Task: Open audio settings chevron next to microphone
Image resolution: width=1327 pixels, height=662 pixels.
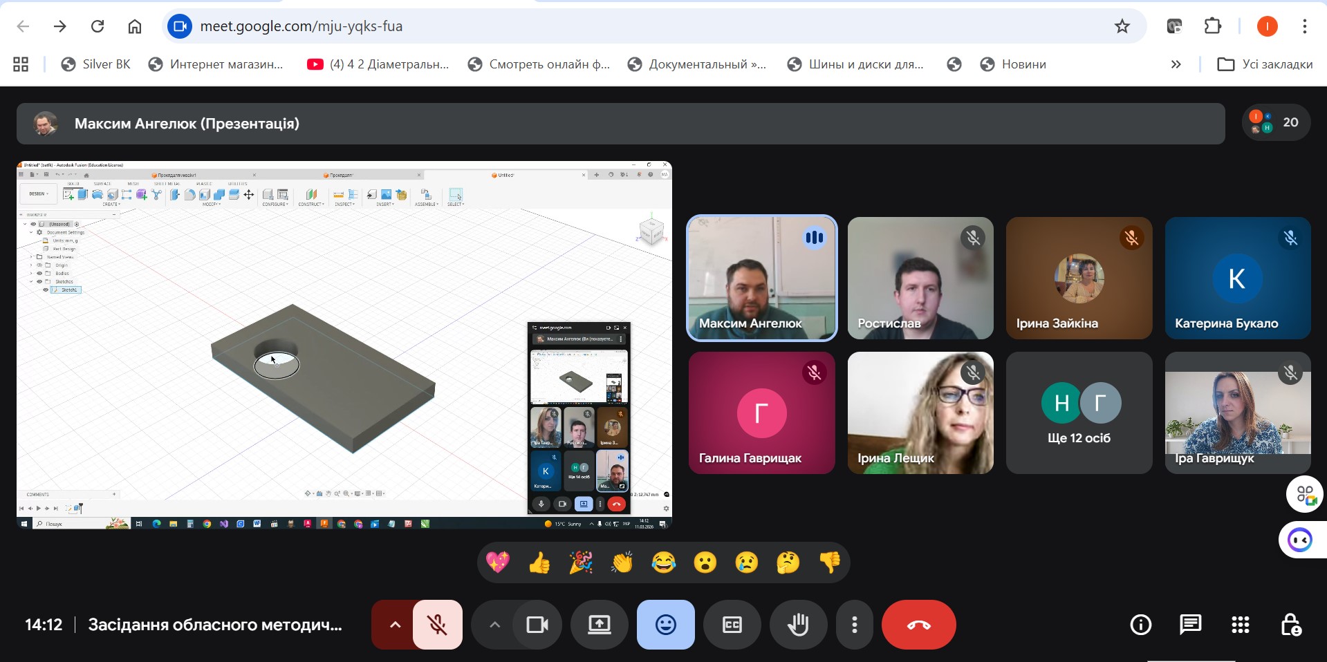Action: [394, 625]
